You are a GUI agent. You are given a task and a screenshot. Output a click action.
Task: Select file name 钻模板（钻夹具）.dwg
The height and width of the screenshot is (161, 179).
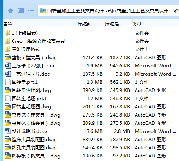36,156
